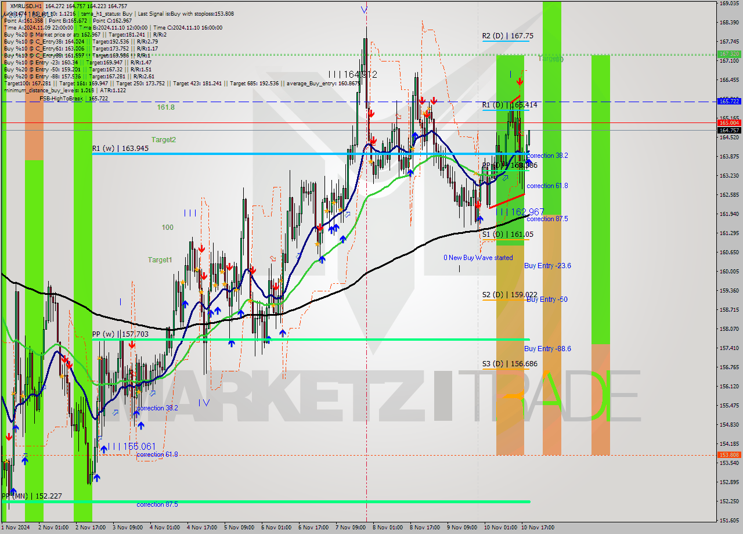Click 169.035 on the price axis
This screenshot has height=534, width=743.
pos(729,3)
